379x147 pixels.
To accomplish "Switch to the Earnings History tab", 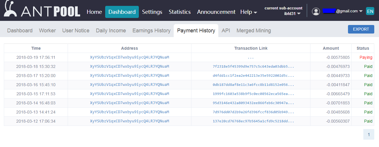I will click(x=151, y=31).
